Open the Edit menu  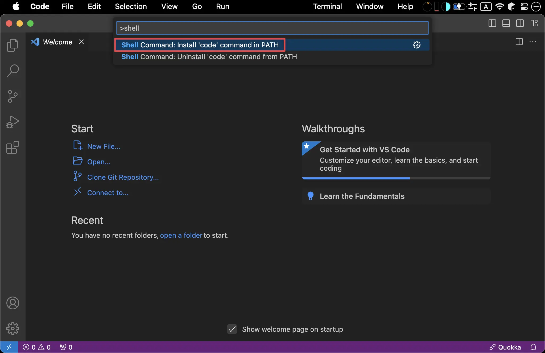[94, 6]
